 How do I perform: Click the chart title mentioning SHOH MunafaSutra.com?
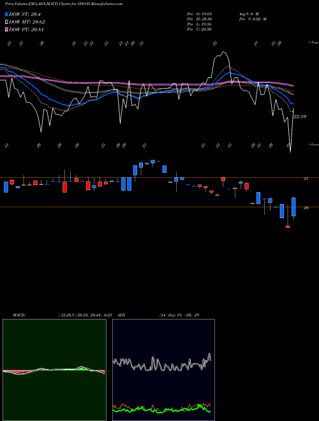pos(64,4)
